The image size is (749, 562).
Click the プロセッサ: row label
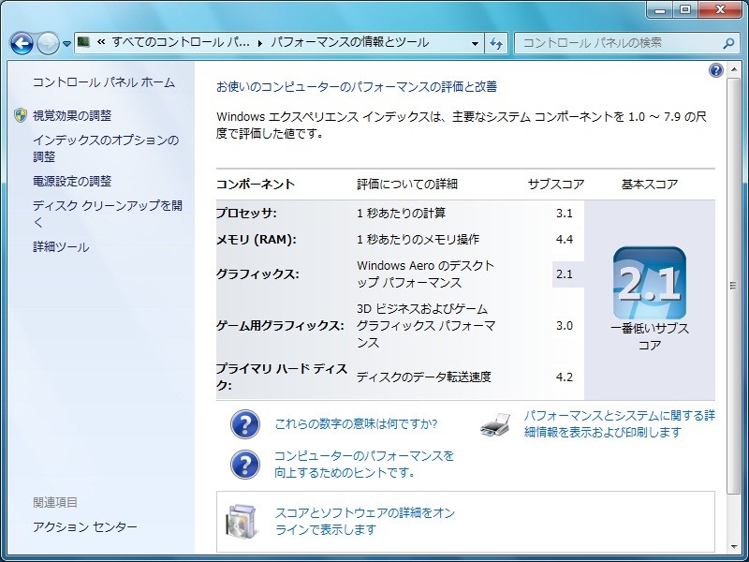pos(246,213)
